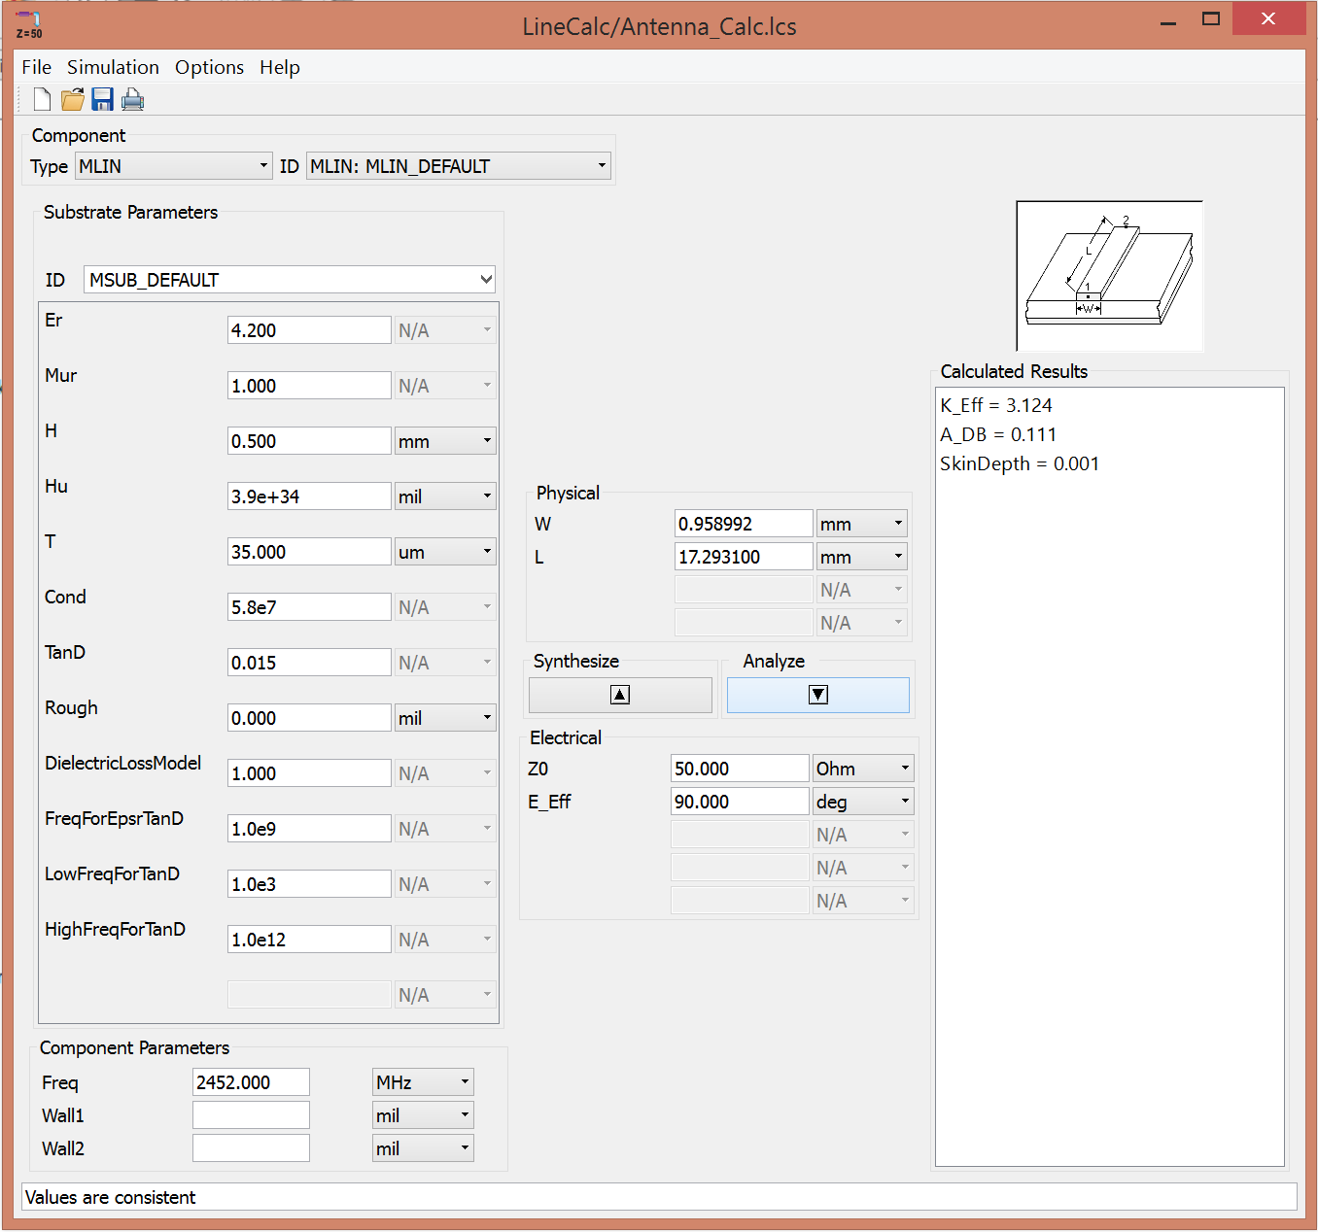Expand the MLIN: MLIN_DEFAULT ID dropdown
The width and height of the screenshot is (1318, 1232).
pos(459,166)
